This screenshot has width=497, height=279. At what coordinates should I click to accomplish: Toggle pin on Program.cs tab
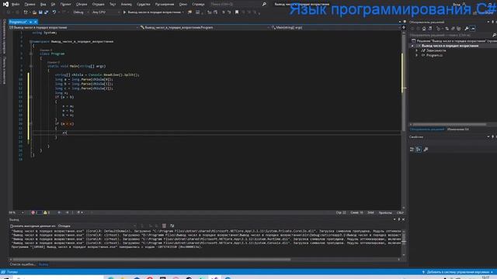pyautogui.click(x=31, y=22)
